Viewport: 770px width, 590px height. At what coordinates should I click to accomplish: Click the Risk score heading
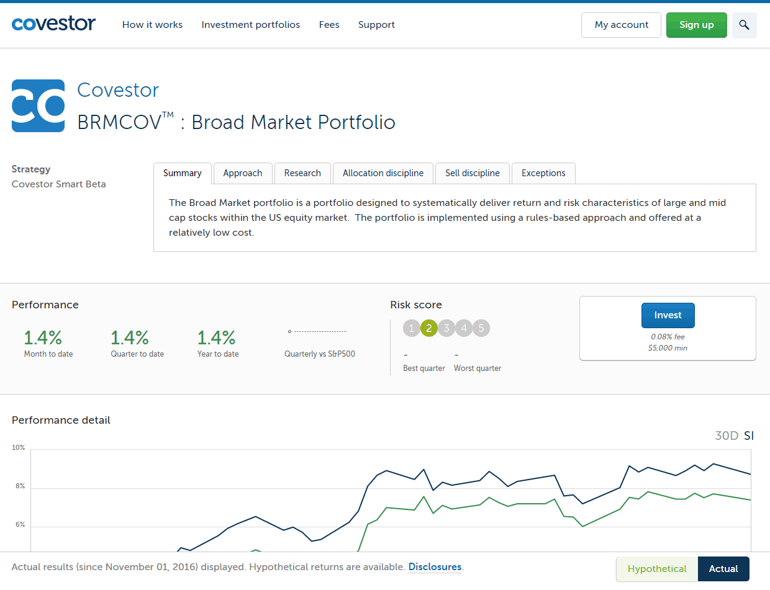tap(416, 305)
